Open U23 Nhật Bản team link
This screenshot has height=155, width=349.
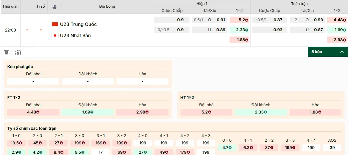tap(75, 36)
